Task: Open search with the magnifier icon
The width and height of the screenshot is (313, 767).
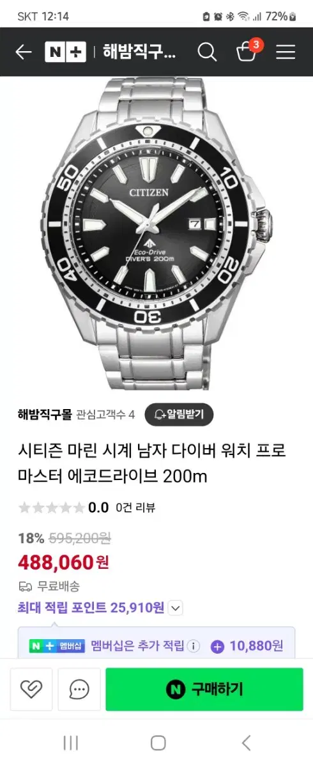Action: pos(207,52)
